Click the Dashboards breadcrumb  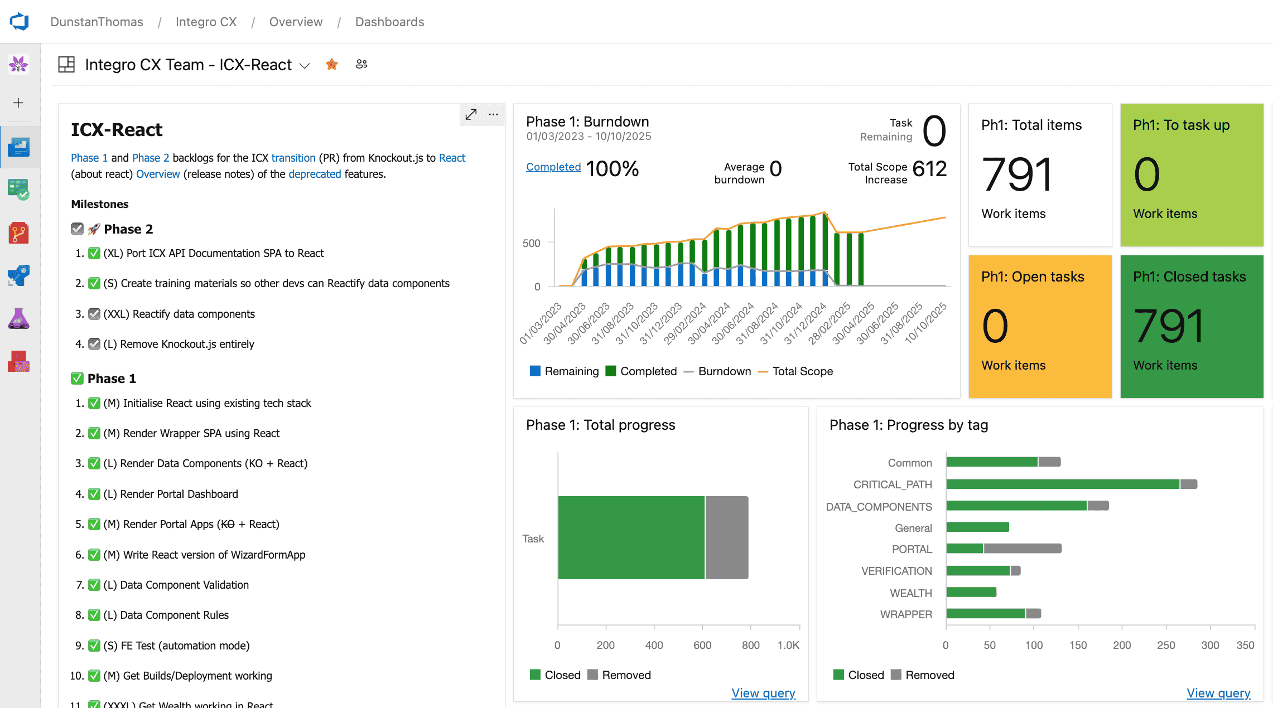390,22
